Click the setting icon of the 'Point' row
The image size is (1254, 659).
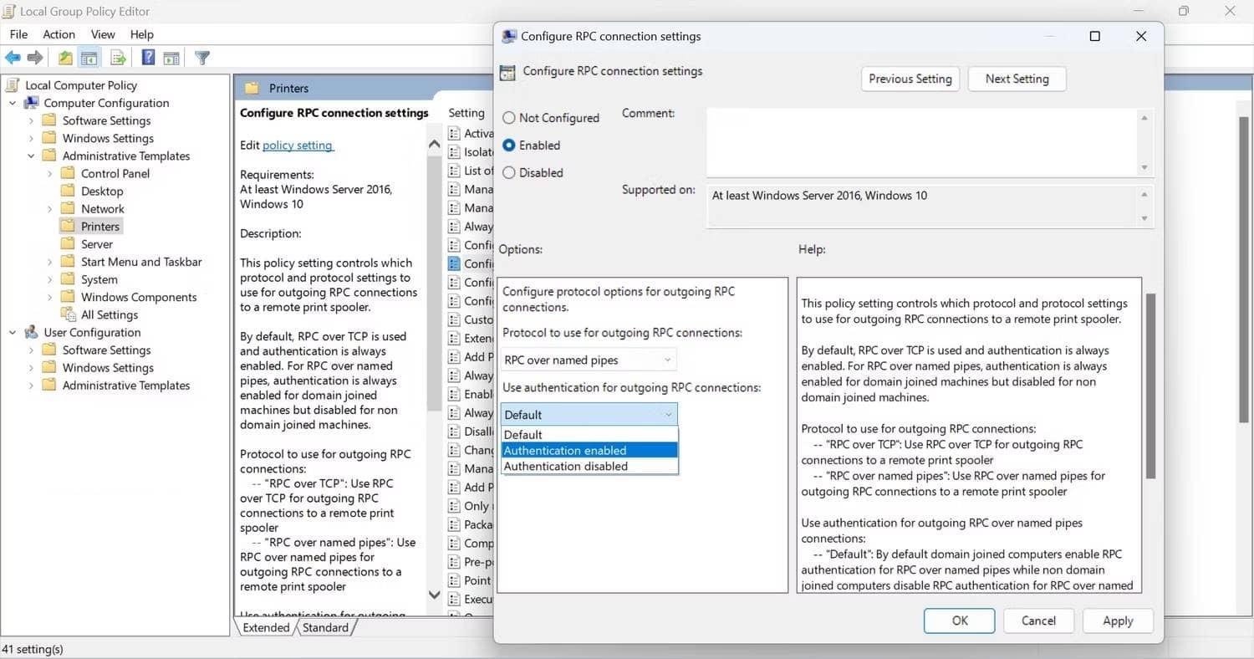454,580
